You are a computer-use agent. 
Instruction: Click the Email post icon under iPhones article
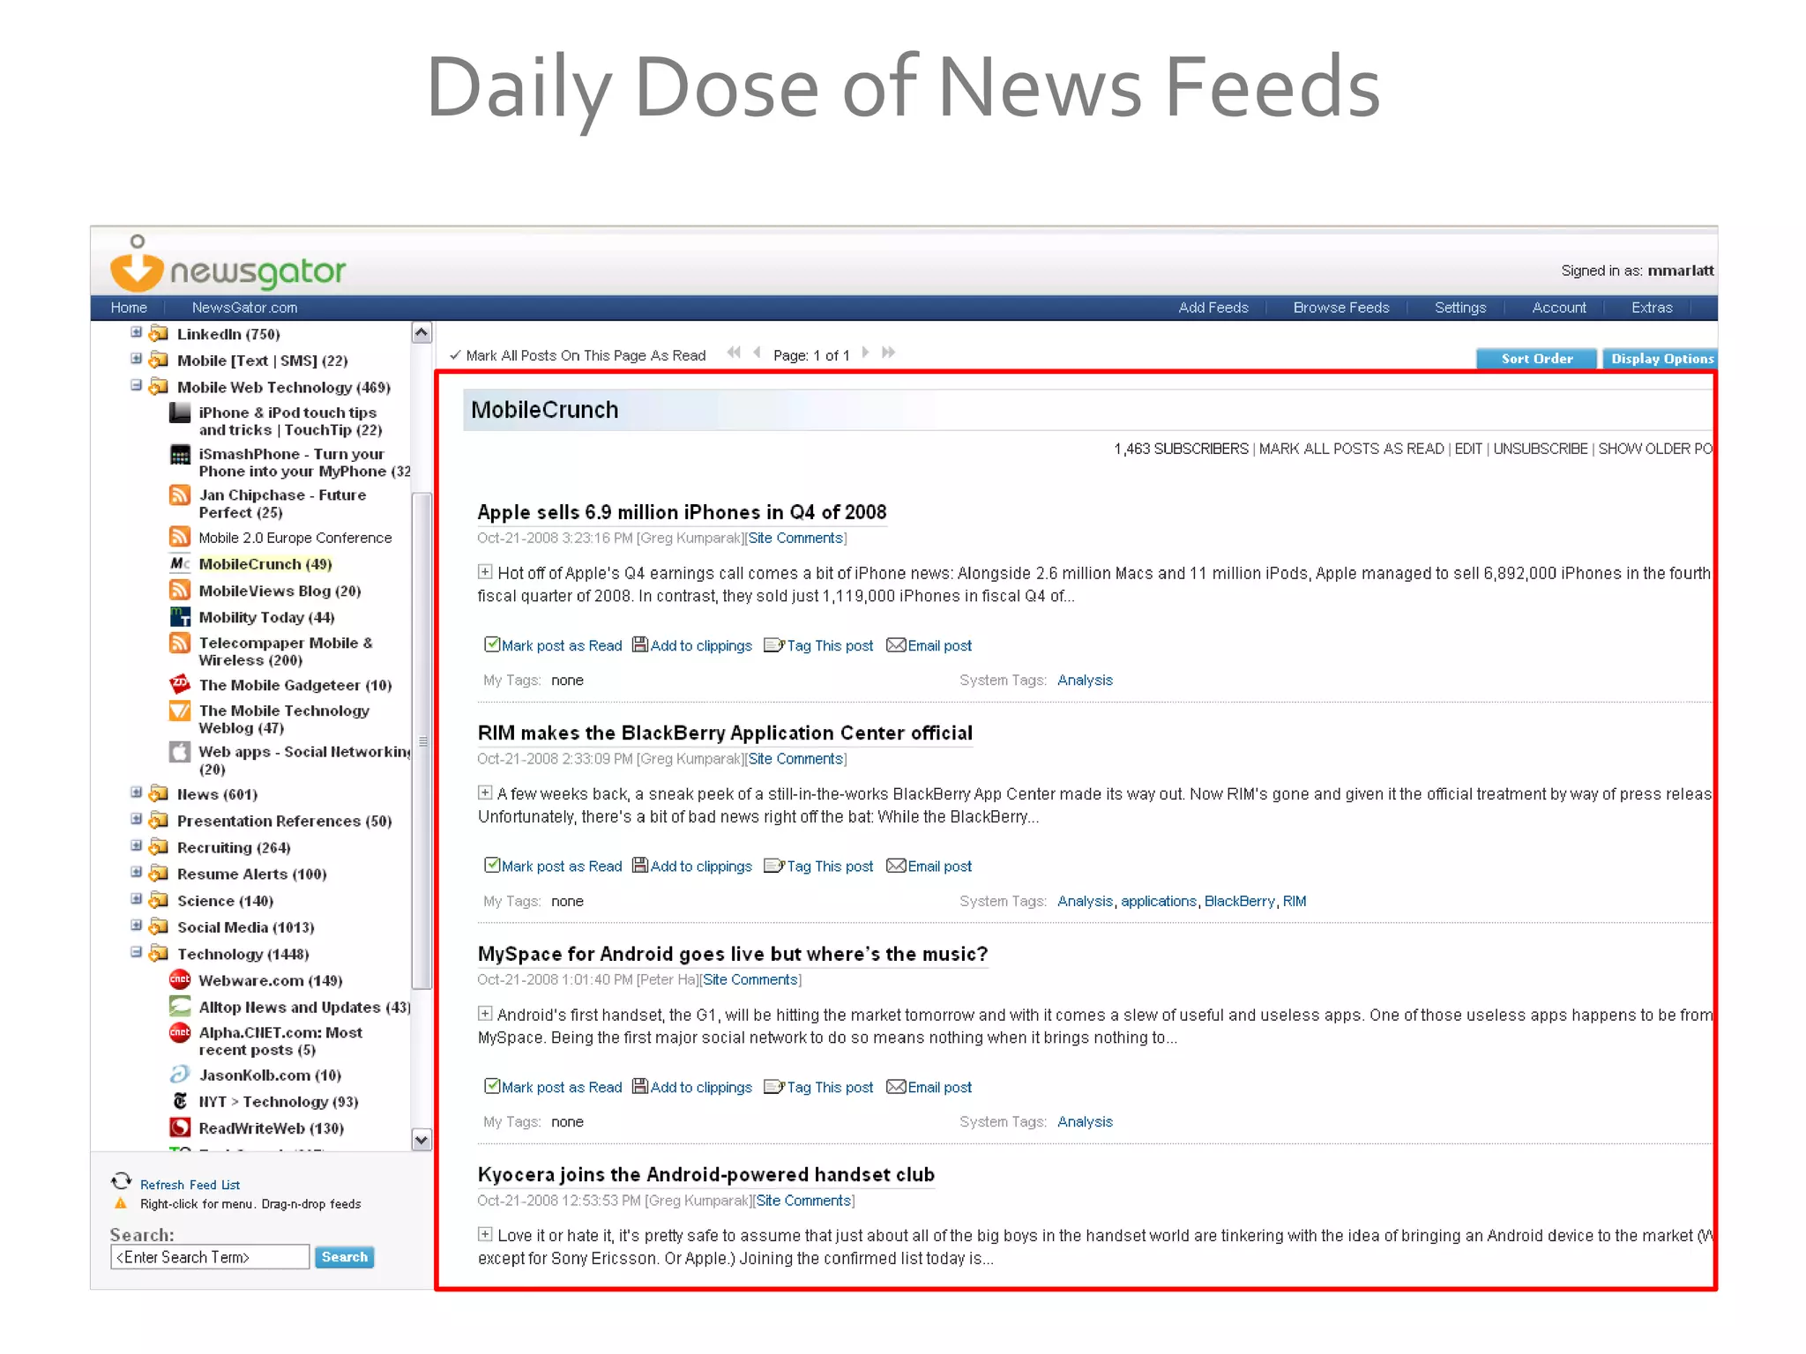pyautogui.click(x=895, y=645)
